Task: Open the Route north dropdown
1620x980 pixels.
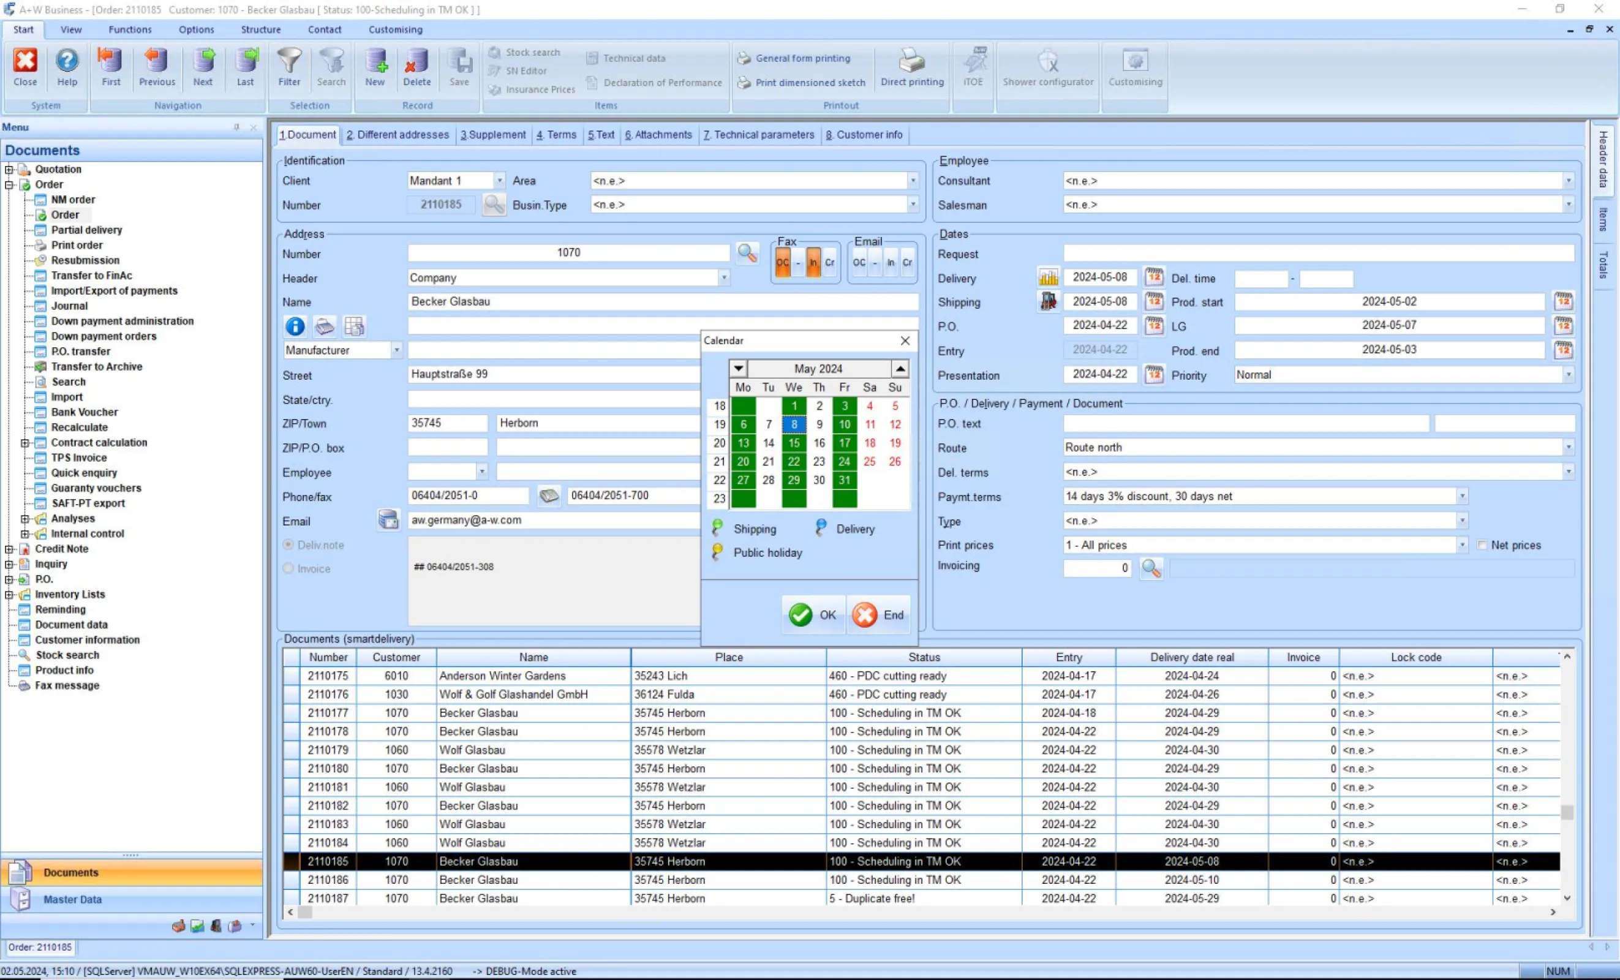Action: pos(1568,448)
